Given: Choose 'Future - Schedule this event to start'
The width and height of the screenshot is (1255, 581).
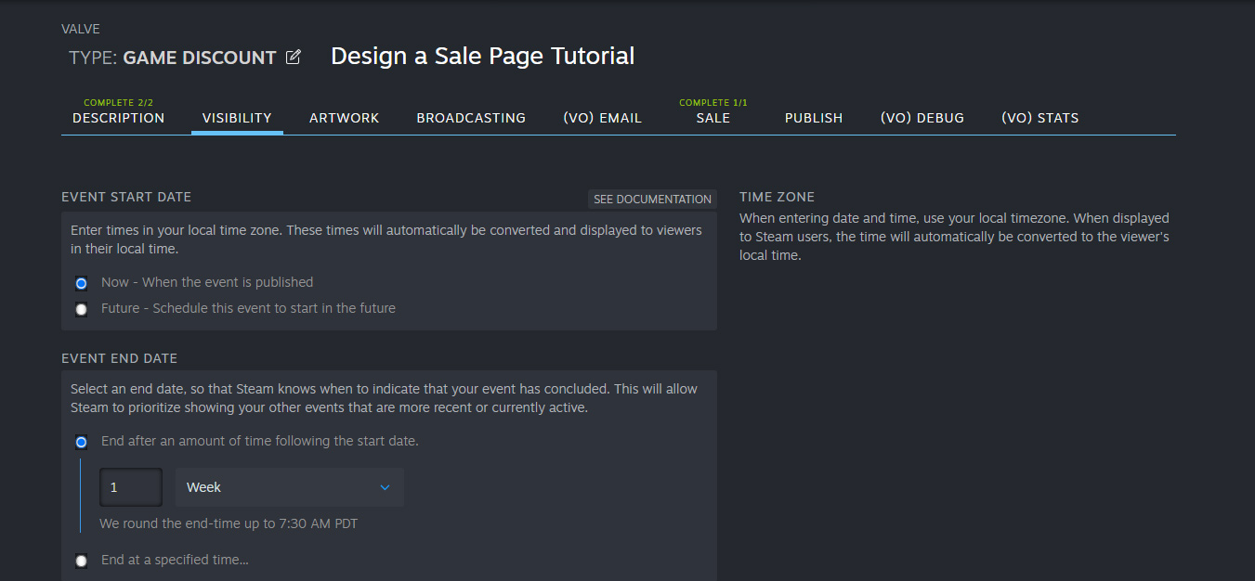Looking at the screenshot, I should [x=81, y=309].
